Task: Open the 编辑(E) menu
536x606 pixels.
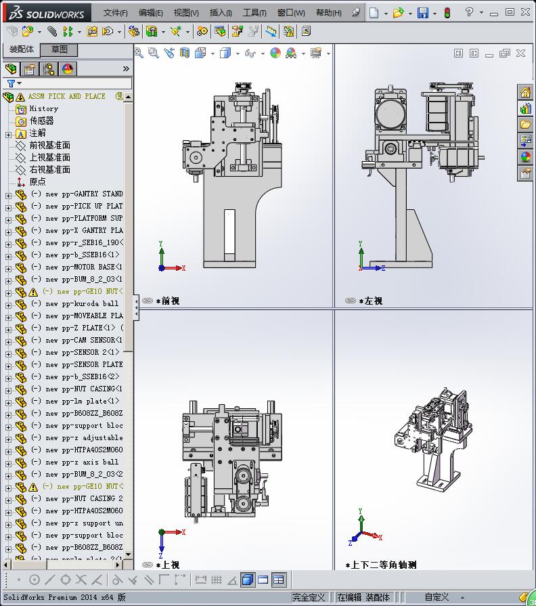Action: pos(151,13)
